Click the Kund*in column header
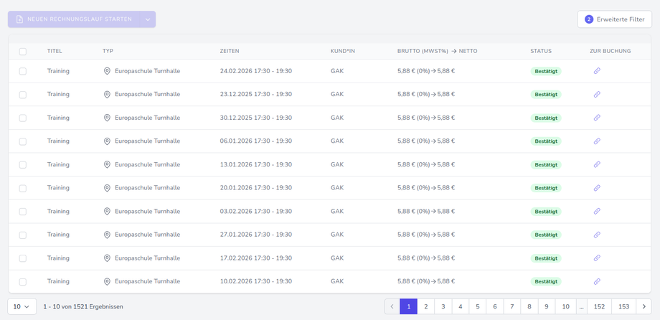Screen dimensions: 660x320 click(x=343, y=51)
